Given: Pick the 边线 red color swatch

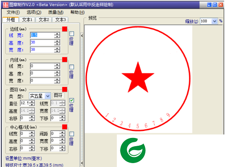Looking at the screenshot, I should 64,29.
